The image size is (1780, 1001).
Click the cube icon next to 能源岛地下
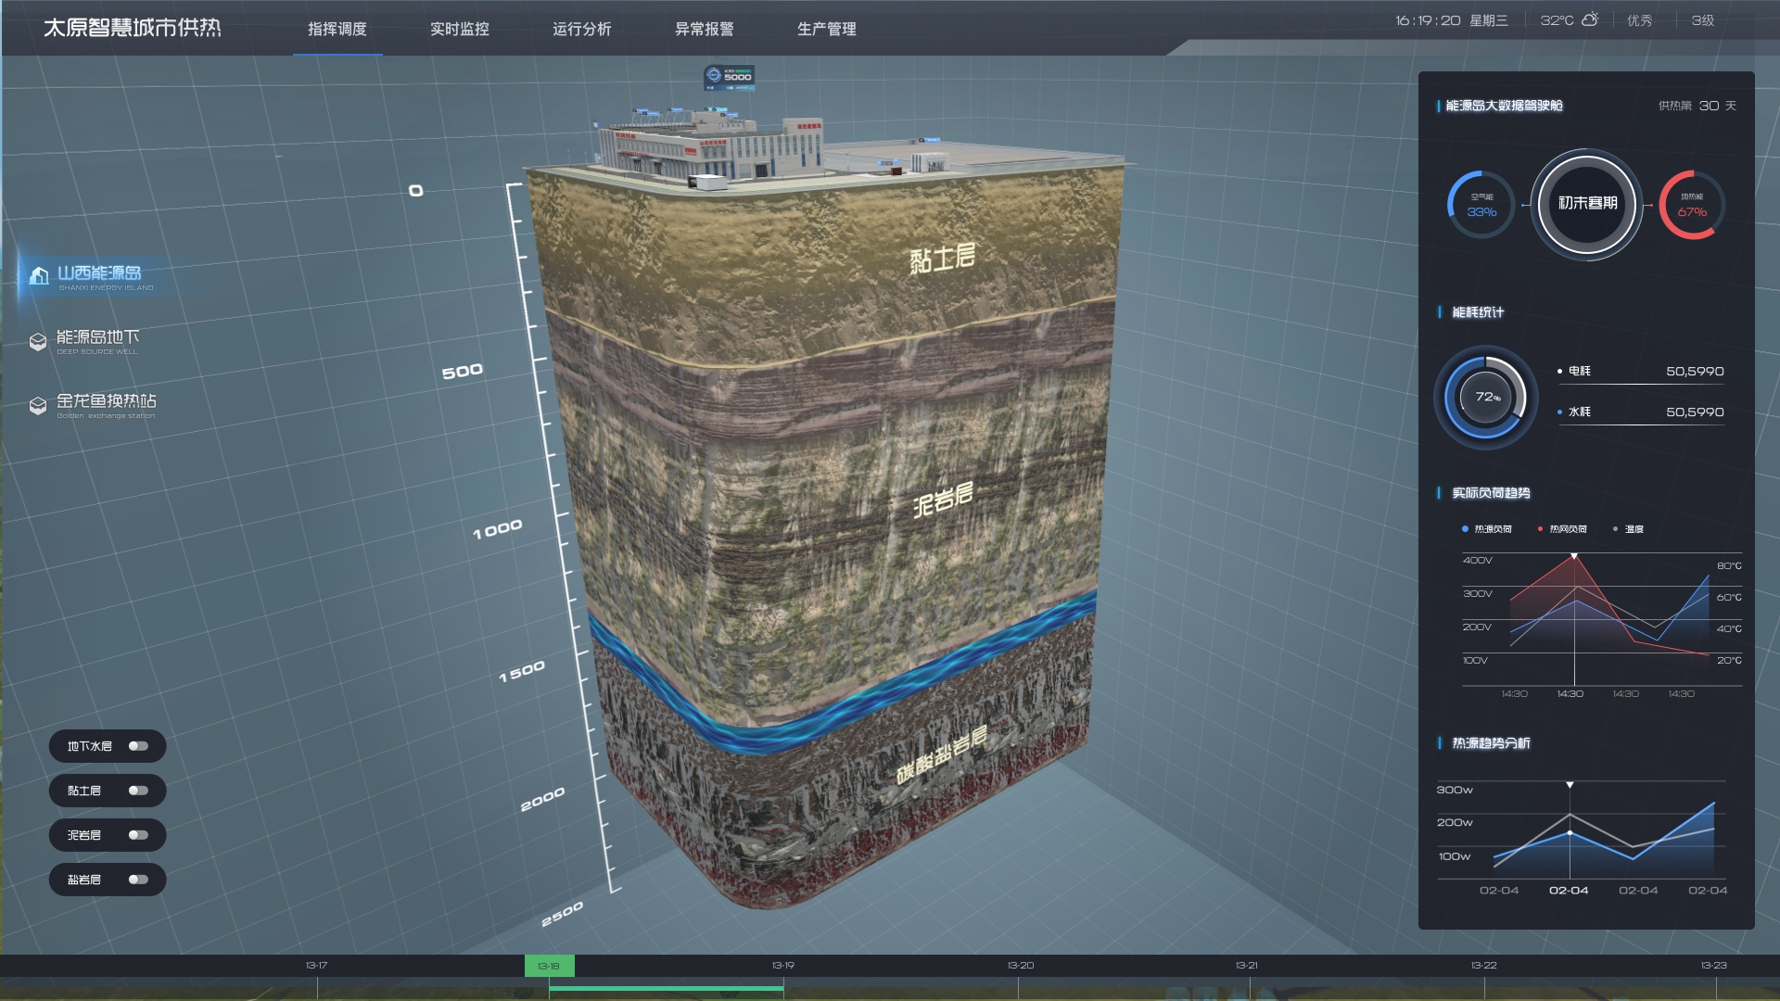[x=38, y=342]
